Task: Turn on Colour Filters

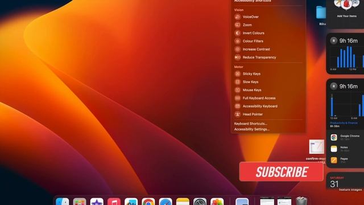Action: [x=268, y=41]
